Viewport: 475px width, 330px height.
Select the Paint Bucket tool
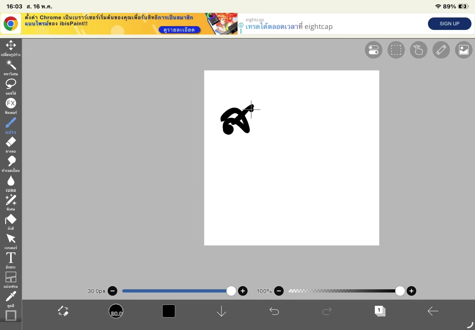click(x=11, y=222)
